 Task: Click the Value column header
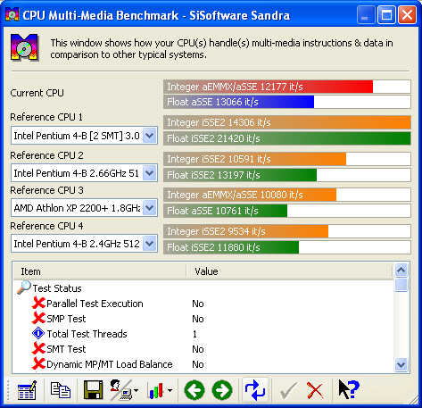click(290, 271)
